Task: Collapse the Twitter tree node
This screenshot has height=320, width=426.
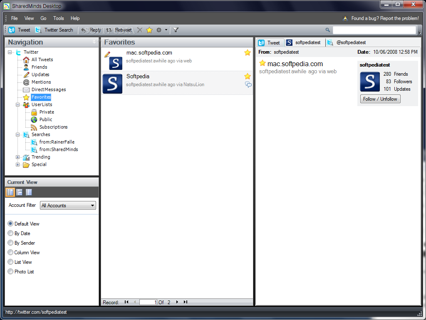Action: point(10,52)
